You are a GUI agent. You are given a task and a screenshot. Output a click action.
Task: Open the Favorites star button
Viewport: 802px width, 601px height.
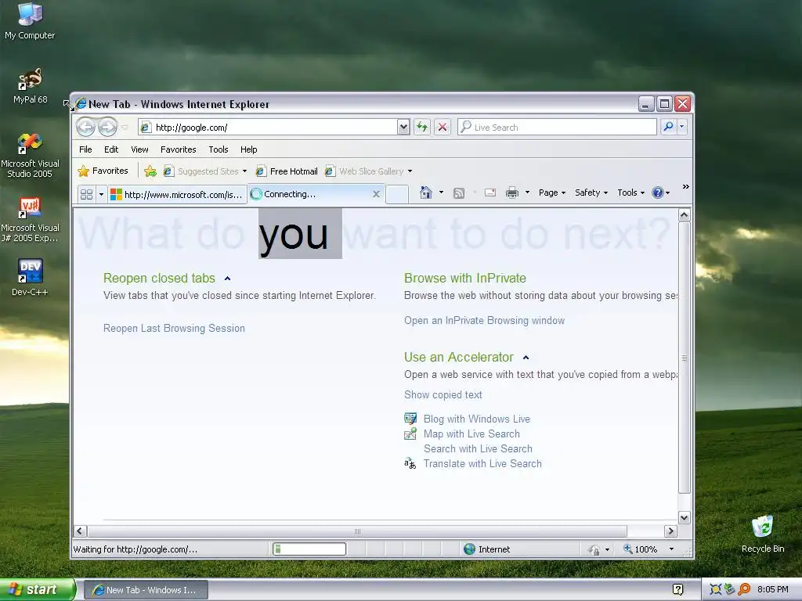tap(103, 171)
